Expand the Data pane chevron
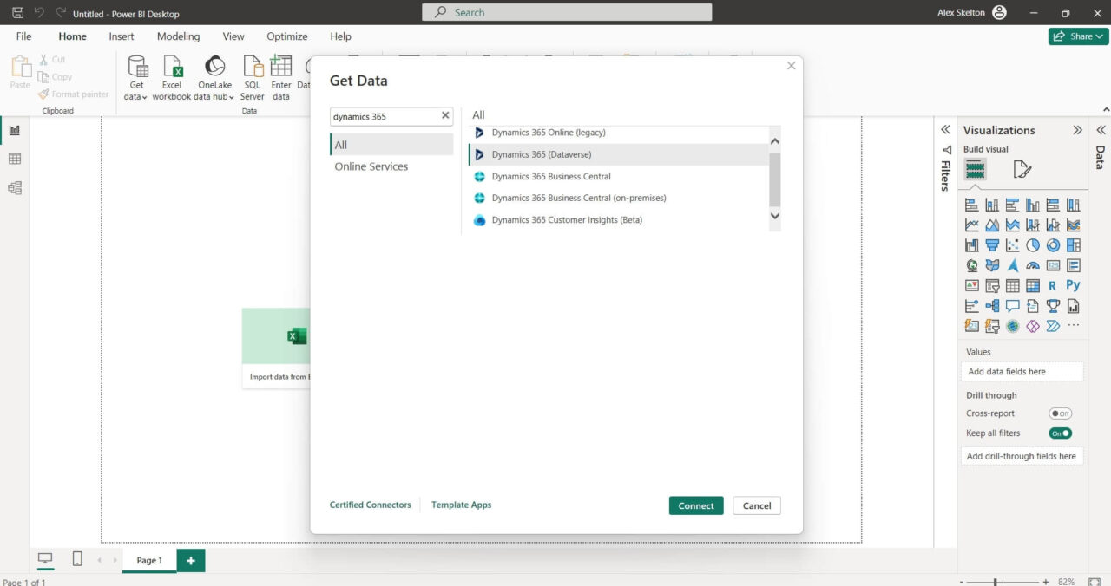This screenshot has height=586, width=1111. coord(1101,130)
